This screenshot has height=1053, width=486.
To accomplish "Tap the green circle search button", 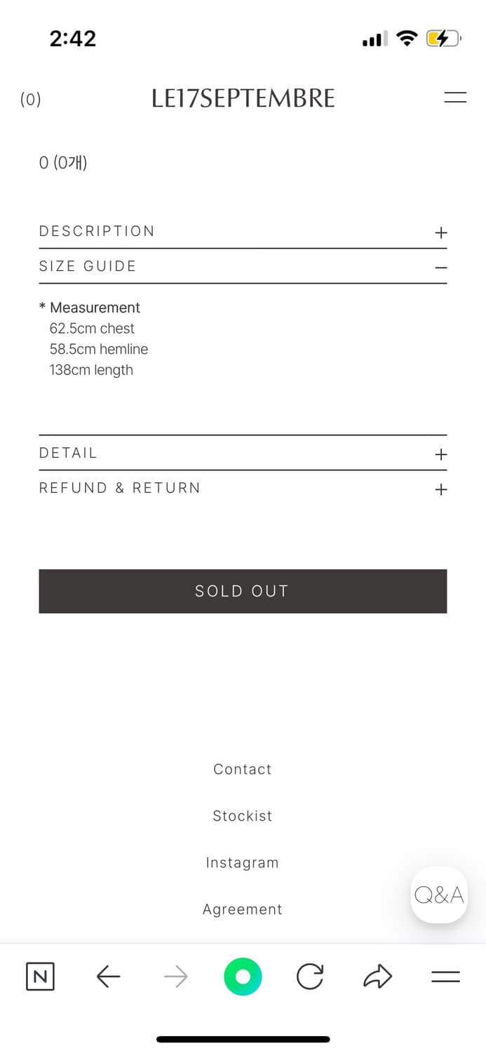I will coord(243,976).
